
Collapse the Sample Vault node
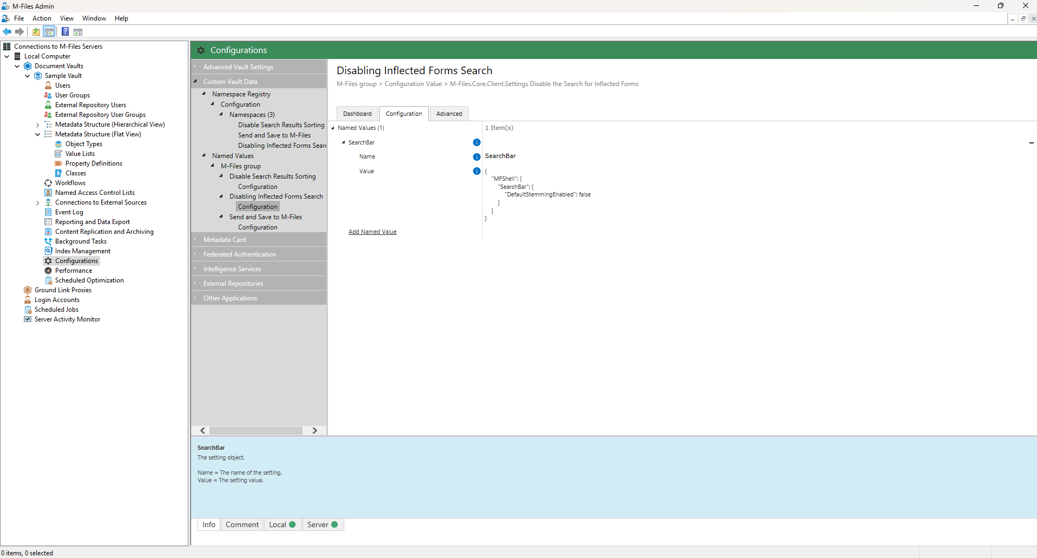click(x=28, y=76)
